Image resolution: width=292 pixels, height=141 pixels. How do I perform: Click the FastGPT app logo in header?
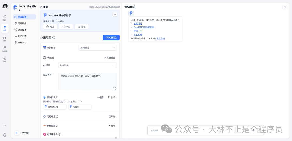pyautogui.click(x=15, y=8)
